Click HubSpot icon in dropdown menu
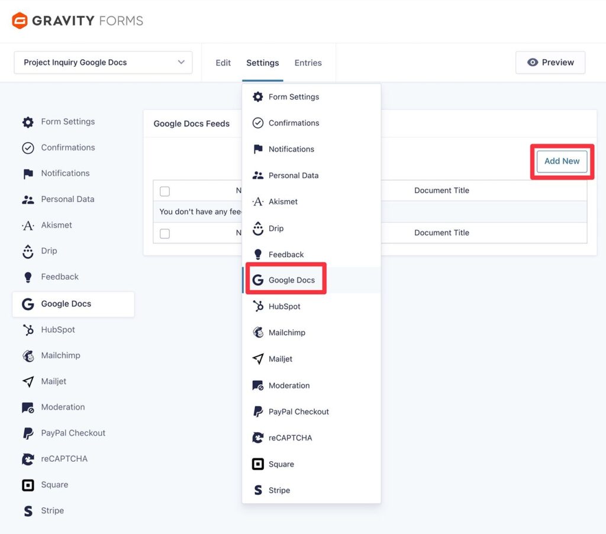The width and height of the screenshot is (606, 534). pyautogui.click(x=258, y=306)
